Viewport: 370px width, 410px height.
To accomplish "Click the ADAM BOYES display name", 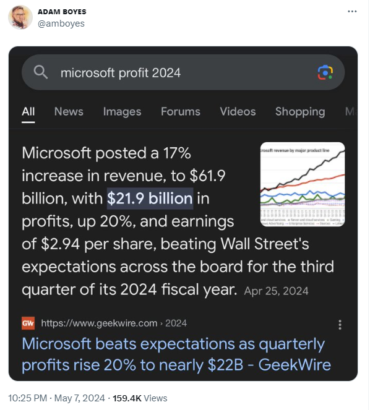I will [62, 12].
